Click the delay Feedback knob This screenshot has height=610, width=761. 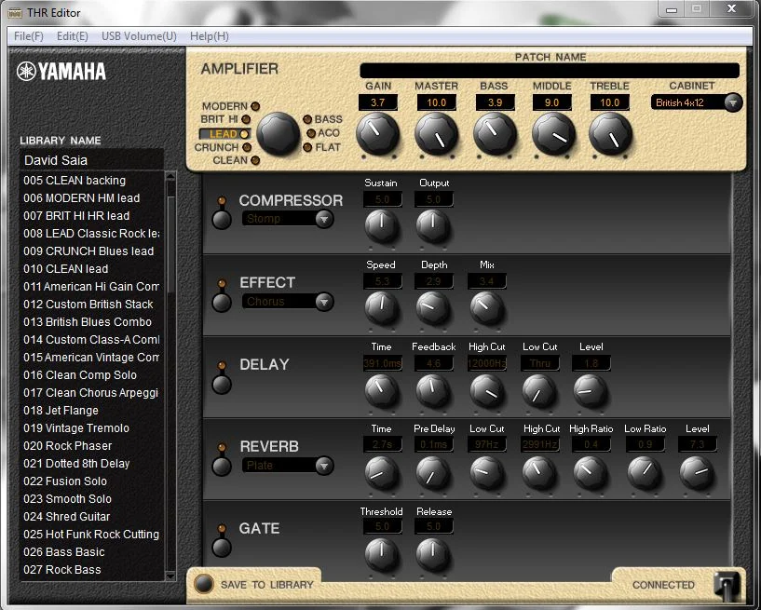433,390
